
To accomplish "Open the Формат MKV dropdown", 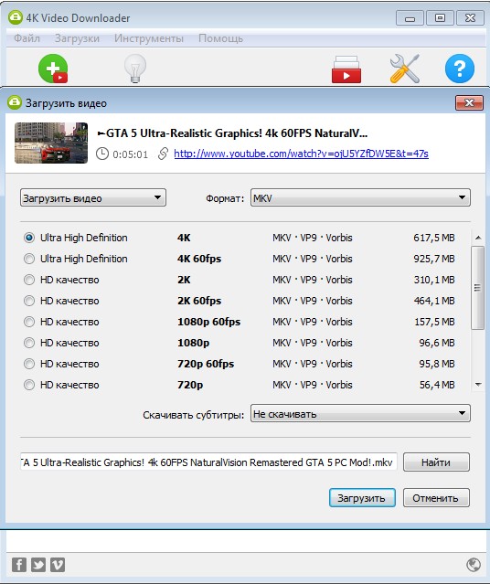I will pos(360,197).
